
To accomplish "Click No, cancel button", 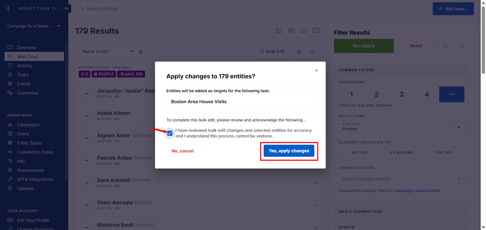I will (x=183, y=151).
